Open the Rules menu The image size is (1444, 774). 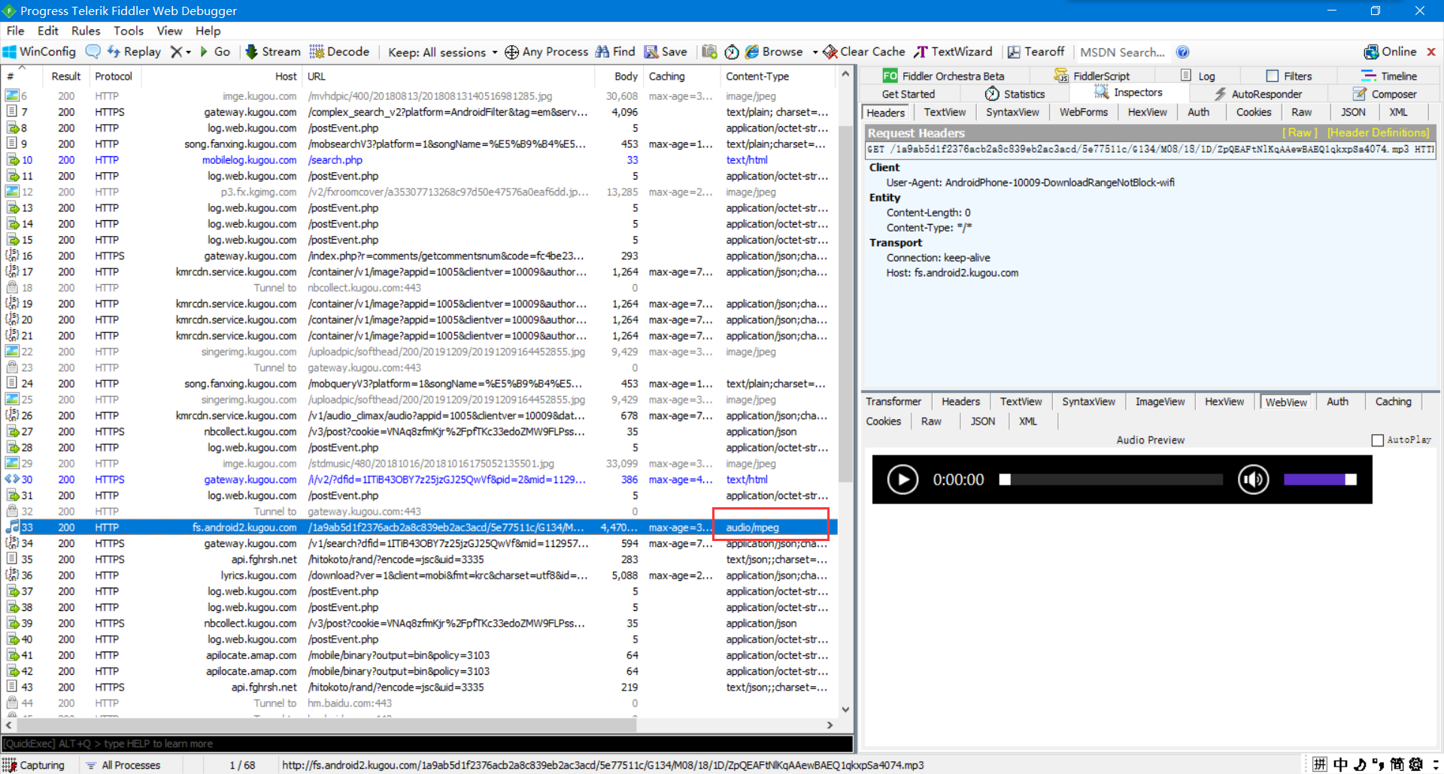86,31
